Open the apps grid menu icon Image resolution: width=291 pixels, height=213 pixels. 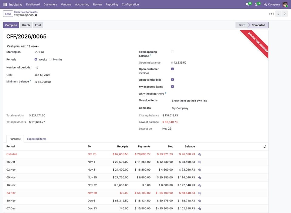[5, 4]
